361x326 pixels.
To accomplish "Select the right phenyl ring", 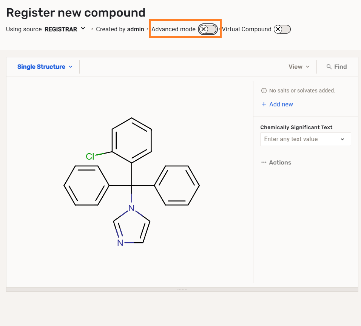I will pyautogui.click(x=177, y=185).
